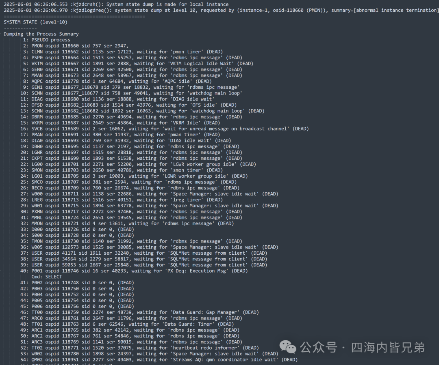The width and height of the screenshot is (439, 365).
Task: Select the CLMN process row
Action: pyautogui.click(x=123, y=52)
